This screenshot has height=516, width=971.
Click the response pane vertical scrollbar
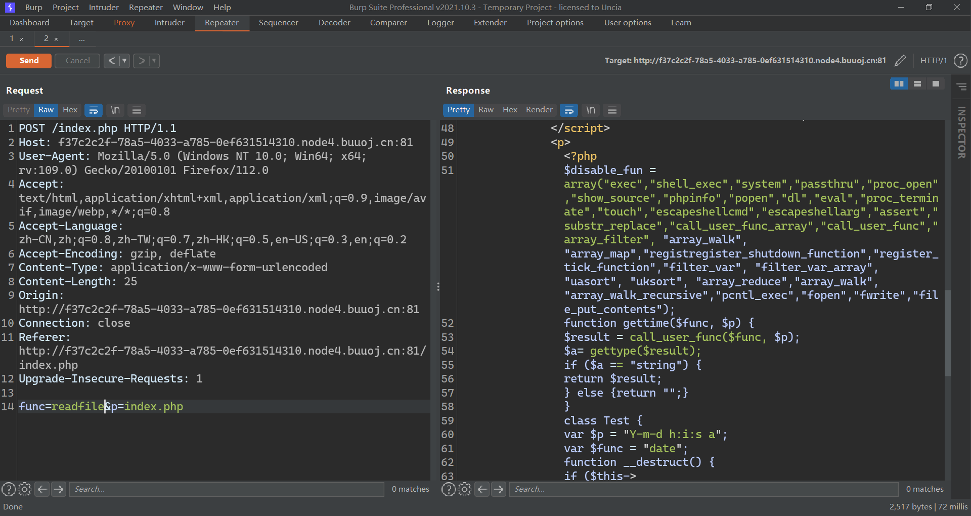(x=948, y=333)
